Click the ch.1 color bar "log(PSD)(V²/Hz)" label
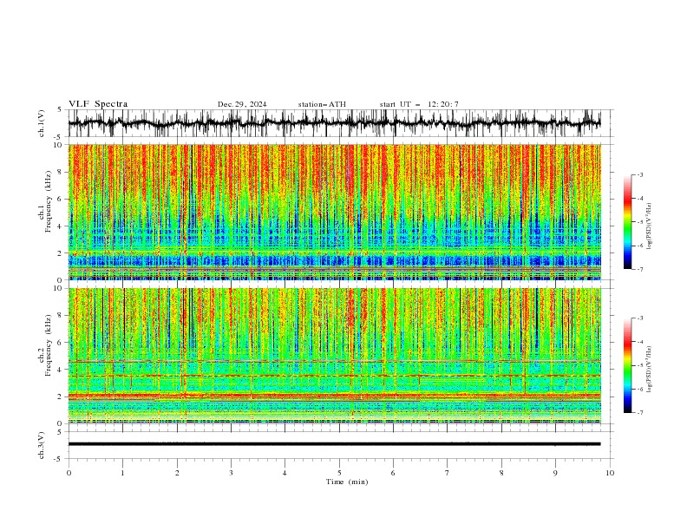687x531 pixels. (649, 226)
